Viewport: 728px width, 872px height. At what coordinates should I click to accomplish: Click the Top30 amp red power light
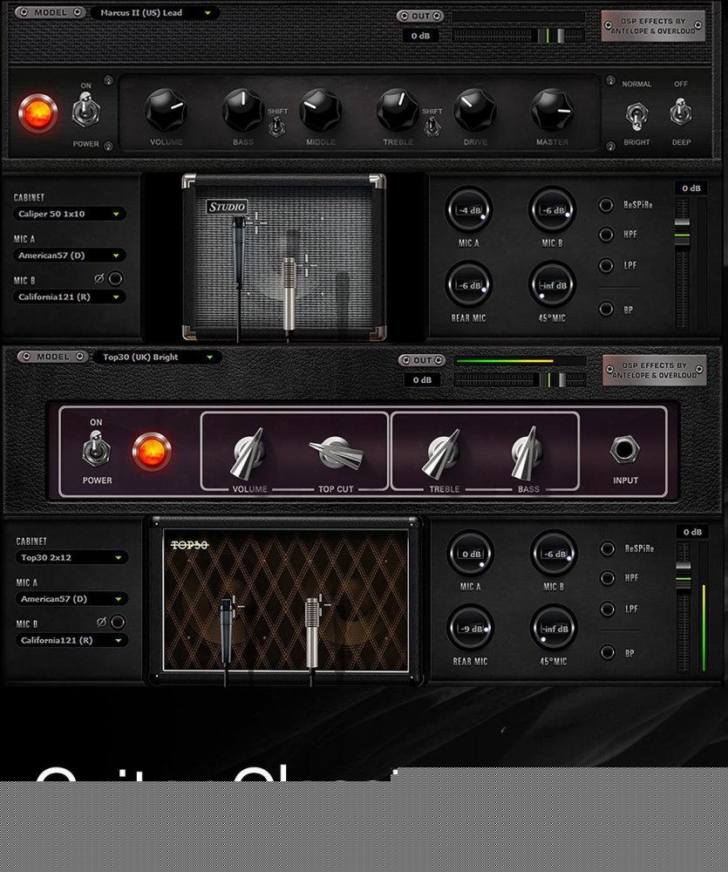[152, 451]
